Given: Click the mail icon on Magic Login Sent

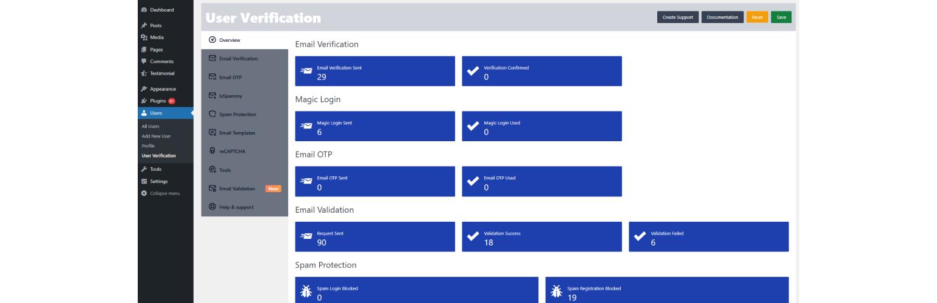Looking at the screenshot, I should (306, 126).
